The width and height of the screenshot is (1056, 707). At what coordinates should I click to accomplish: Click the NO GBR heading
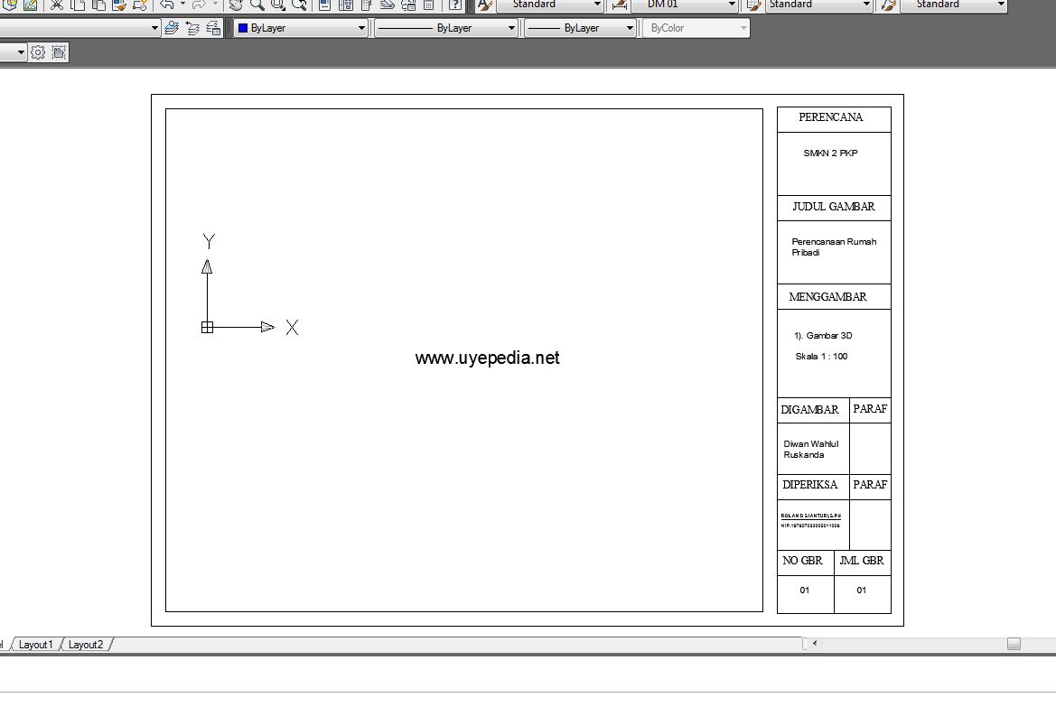pyautogui.click(x=802, y=561)
